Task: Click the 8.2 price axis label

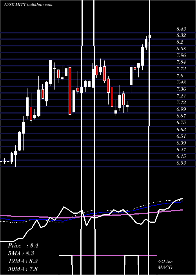Action: pyautogui.click(x=180, y=42)
